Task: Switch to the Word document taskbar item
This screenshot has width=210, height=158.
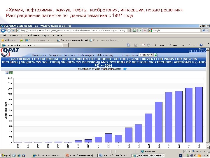Action: click(114, 156)
